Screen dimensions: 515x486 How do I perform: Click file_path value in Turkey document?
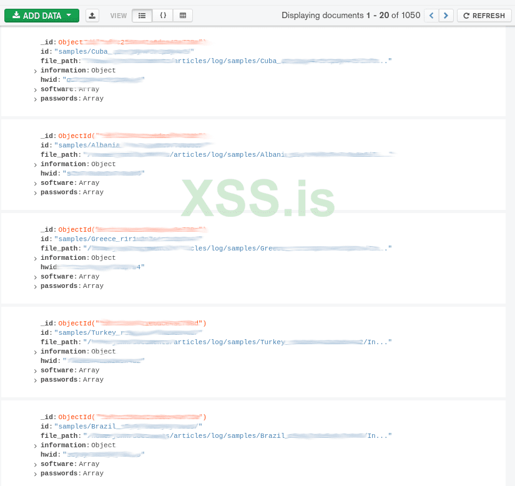coord(237,342)
